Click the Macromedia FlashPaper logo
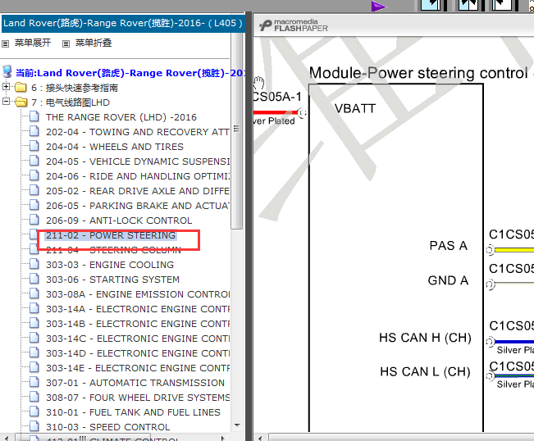The width and height of the screenshot is (534, 441). pyautogui.click(x=294, y=25)
